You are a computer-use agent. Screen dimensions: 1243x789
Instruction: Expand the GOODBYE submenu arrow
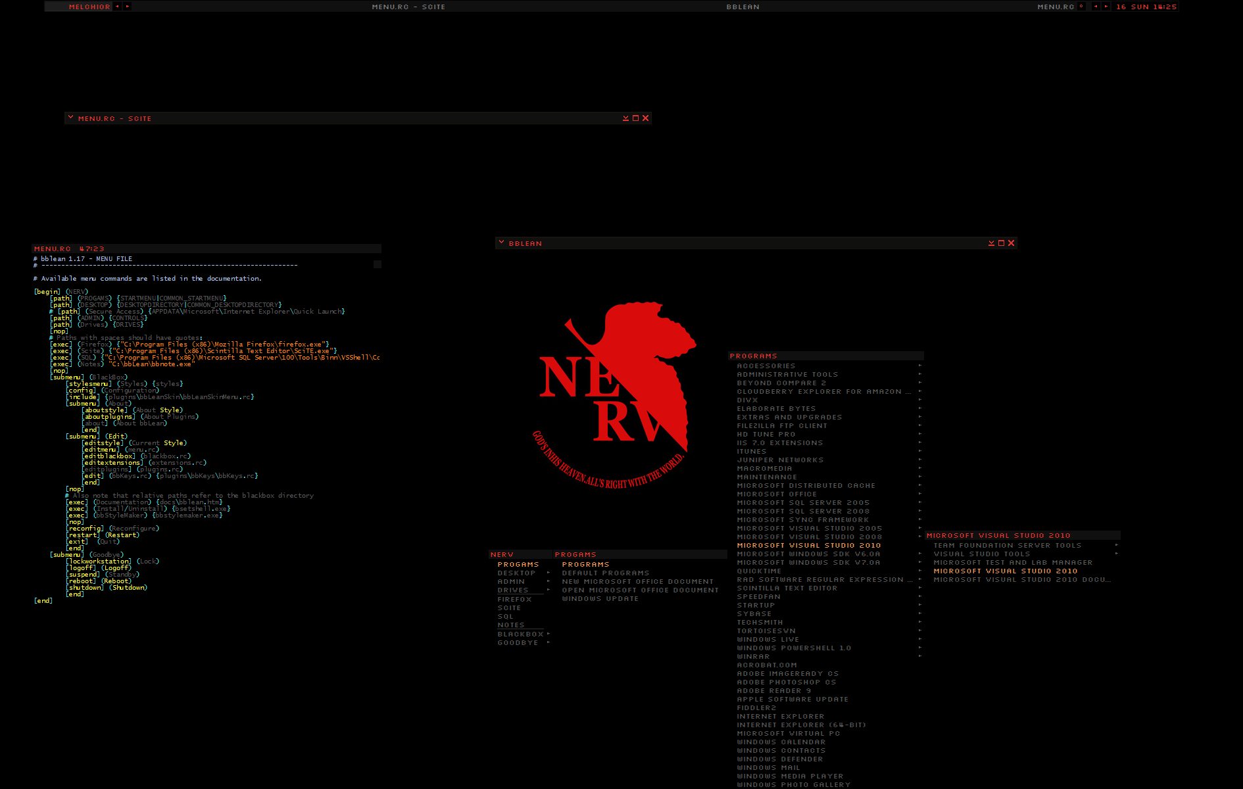tap(548, 642)
